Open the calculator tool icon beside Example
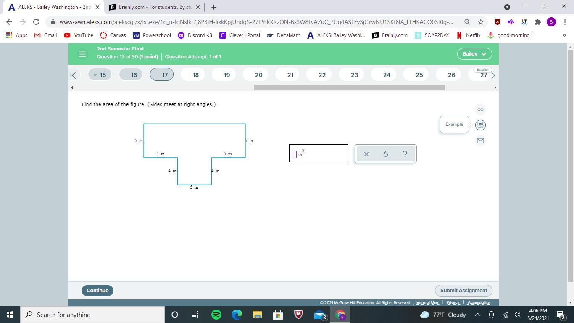 coord(480,125)
